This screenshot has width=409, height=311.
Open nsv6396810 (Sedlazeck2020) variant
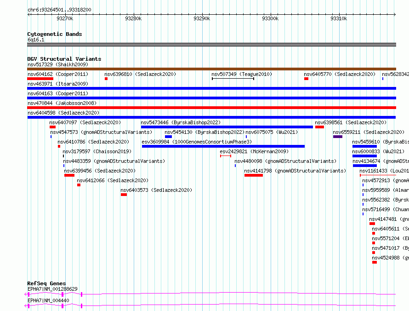(x=140, y=74)
